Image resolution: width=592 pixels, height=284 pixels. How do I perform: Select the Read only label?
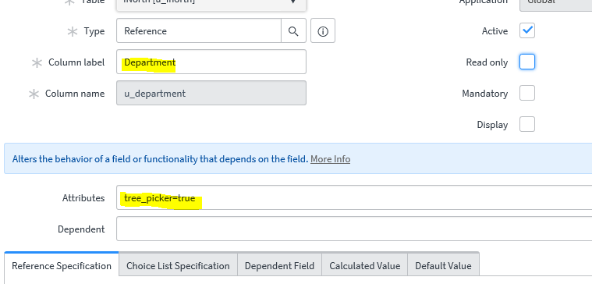pyautogui.click(x=487, y=62)
